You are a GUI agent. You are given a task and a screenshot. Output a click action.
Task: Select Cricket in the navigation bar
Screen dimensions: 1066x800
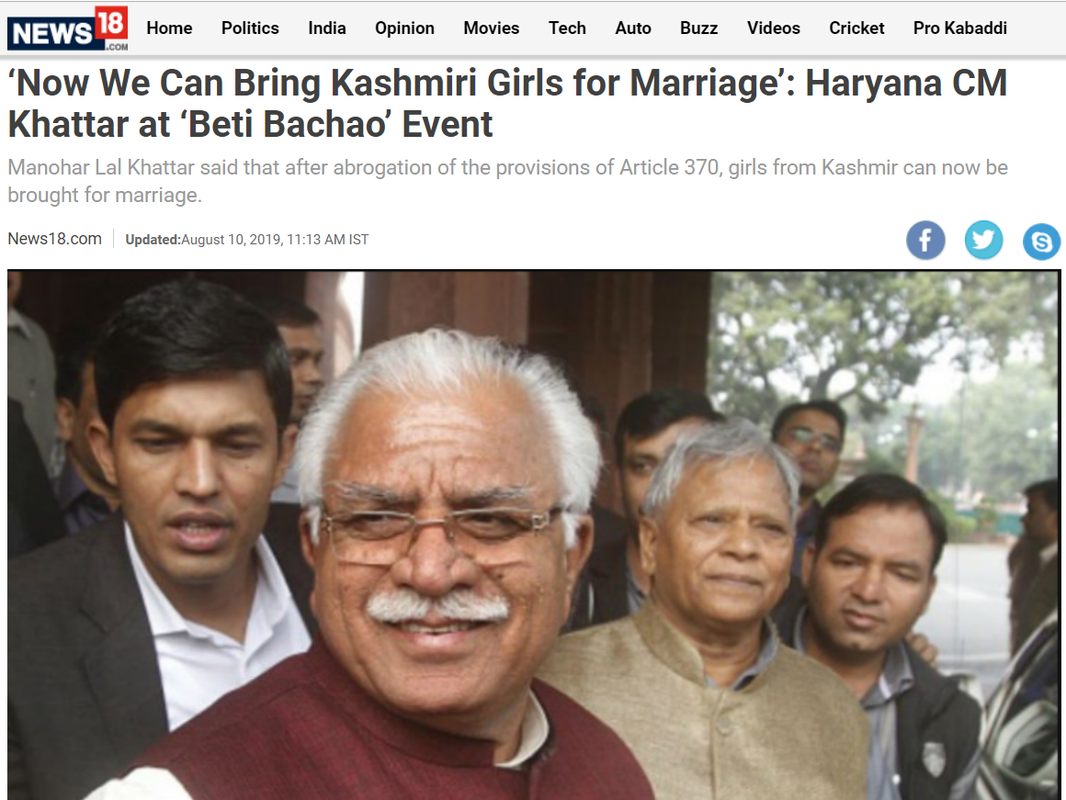[856, 28]
